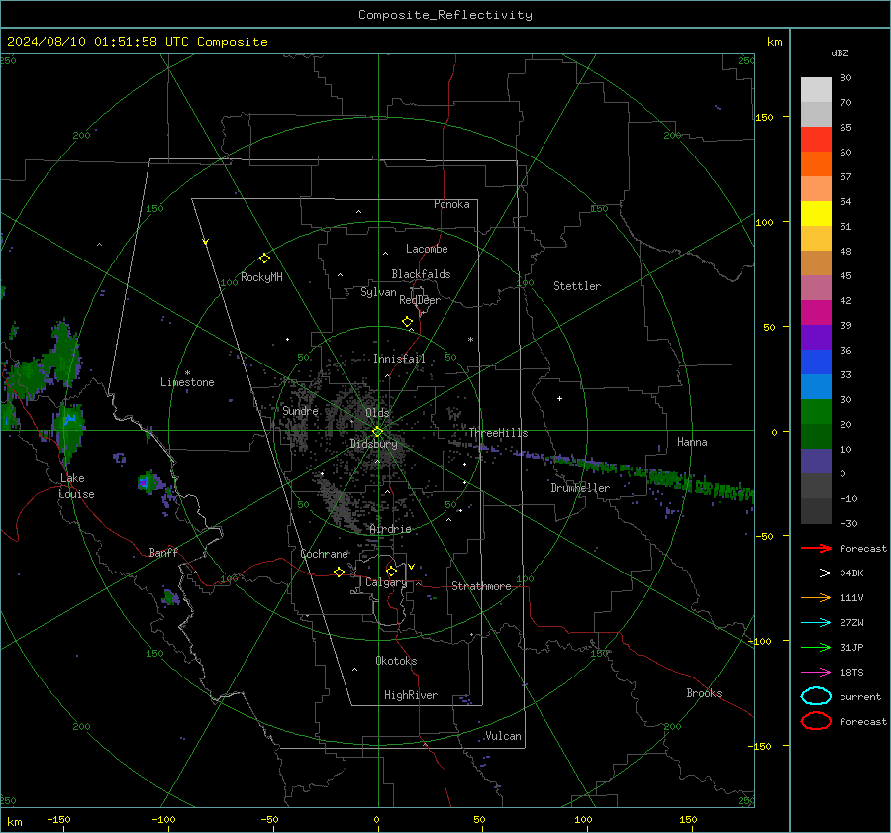Viewport: 891px width, 833px height.
Task: Click the Didsbury label
Action: pos(373,444)
